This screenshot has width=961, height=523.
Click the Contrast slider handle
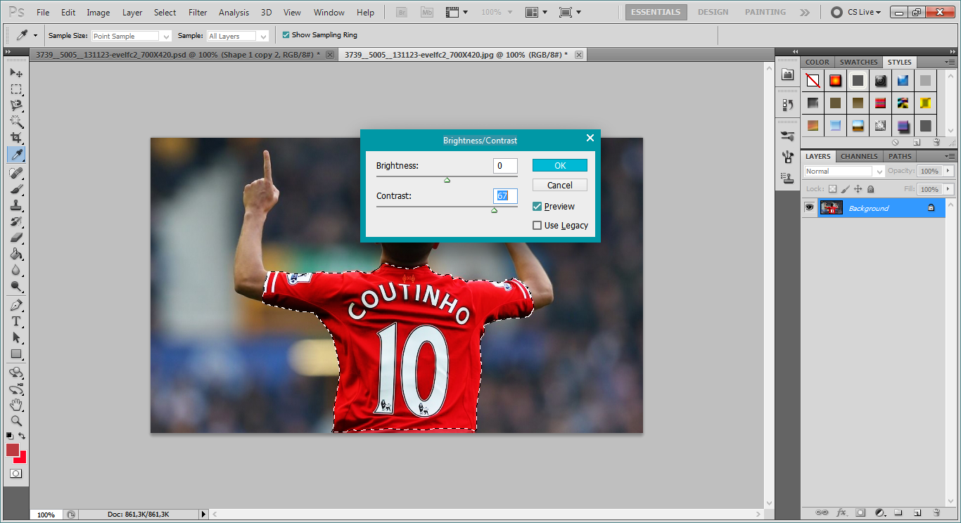tap(494, 209)
